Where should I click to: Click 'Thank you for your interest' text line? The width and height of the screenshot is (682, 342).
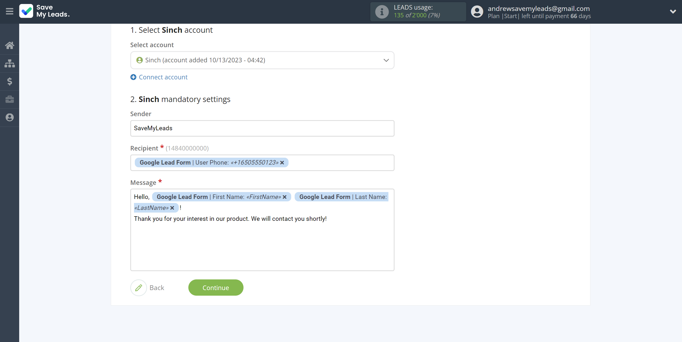[x=230, y=219]
